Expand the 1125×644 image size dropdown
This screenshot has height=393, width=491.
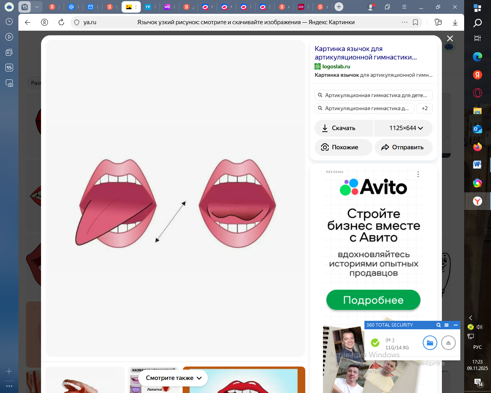pos(405,128)
